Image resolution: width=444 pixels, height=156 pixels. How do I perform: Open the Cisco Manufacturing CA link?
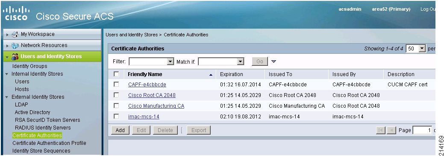[156, 106]
